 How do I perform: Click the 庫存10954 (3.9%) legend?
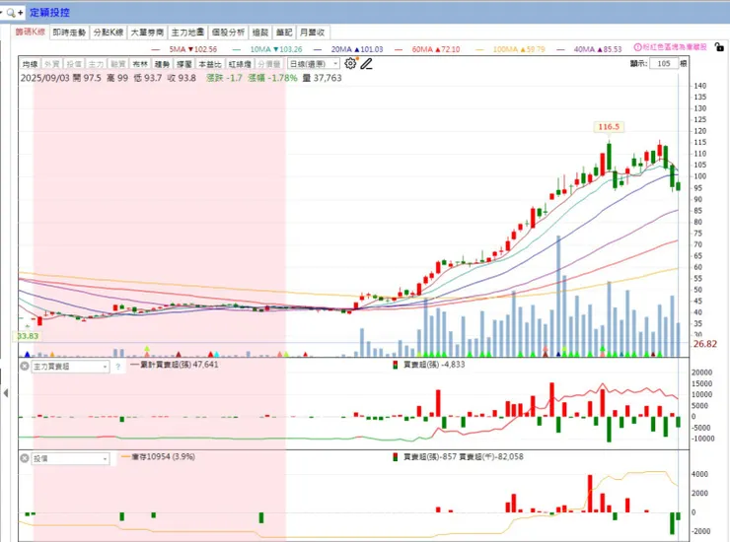click(158, 457)
